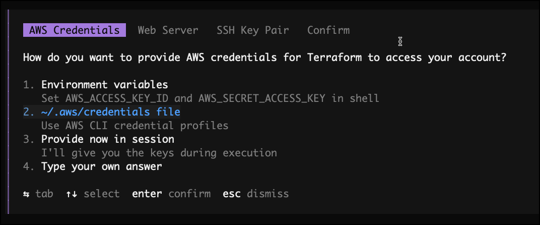
Task: Select the ~/.aws/credentials file option
Action: coord(110,112)
